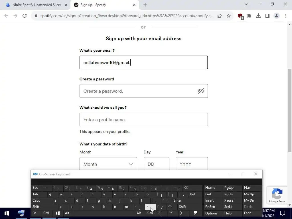
Task: Click the taskbar clock 1:57 PM
Action: coord(269,211)
